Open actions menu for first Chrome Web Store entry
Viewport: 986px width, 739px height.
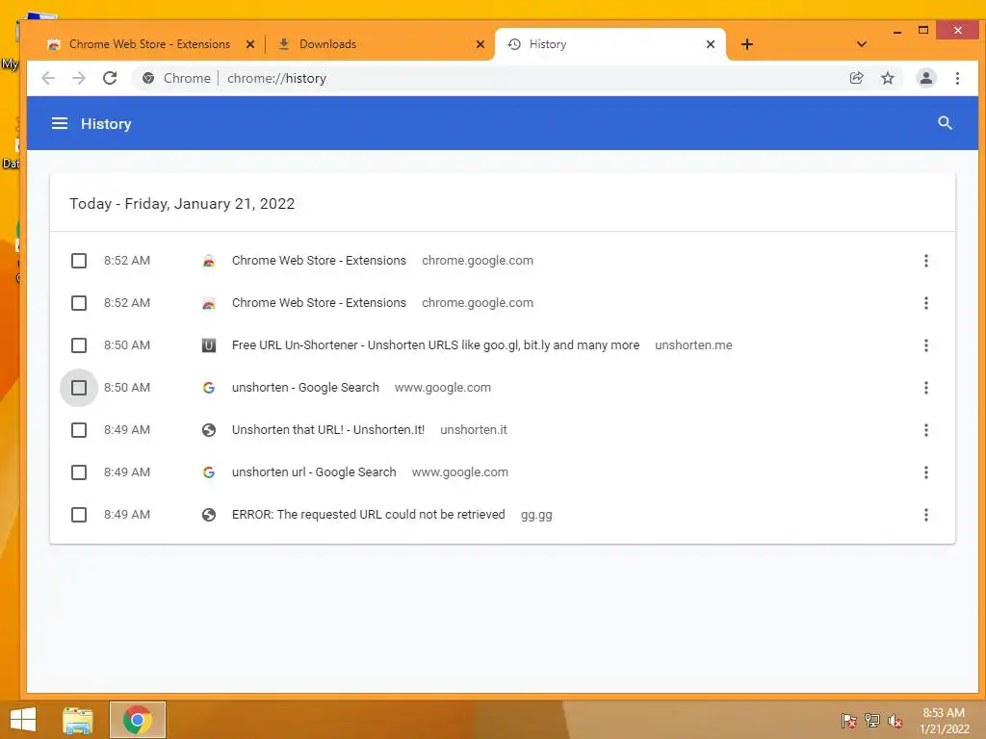click(925, 260)
